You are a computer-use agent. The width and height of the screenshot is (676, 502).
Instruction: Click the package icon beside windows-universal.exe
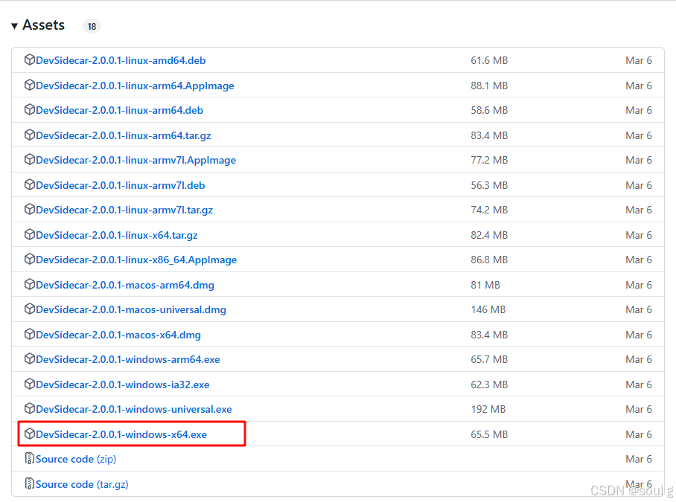pos(29,408)
